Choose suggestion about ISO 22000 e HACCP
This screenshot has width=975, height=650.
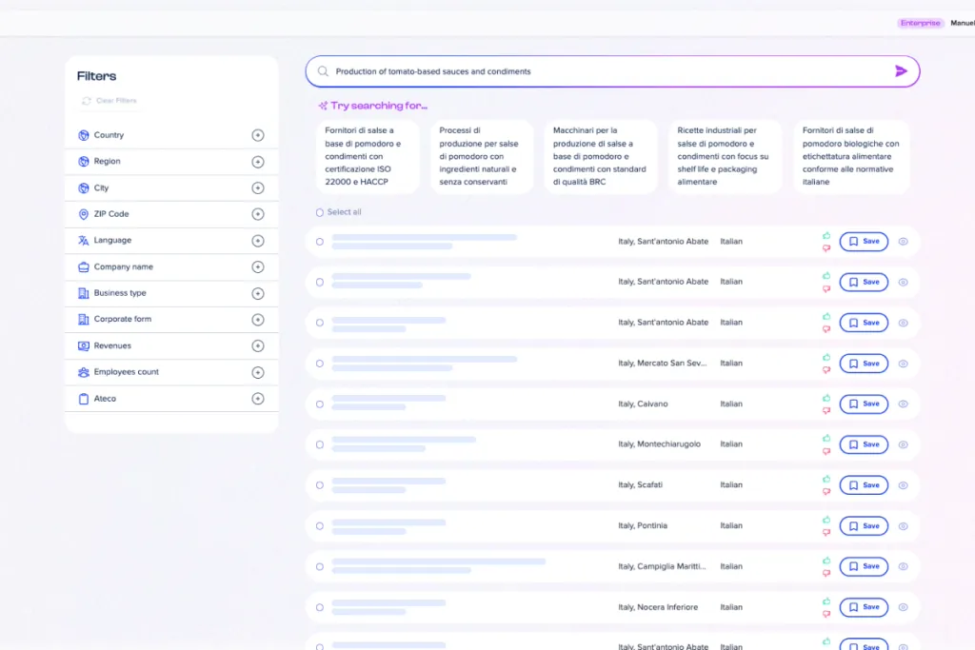[368, 157]
